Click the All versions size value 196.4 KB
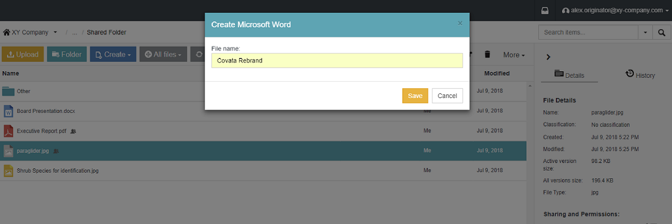Screen dimensions: 672x224 [602, 180]
